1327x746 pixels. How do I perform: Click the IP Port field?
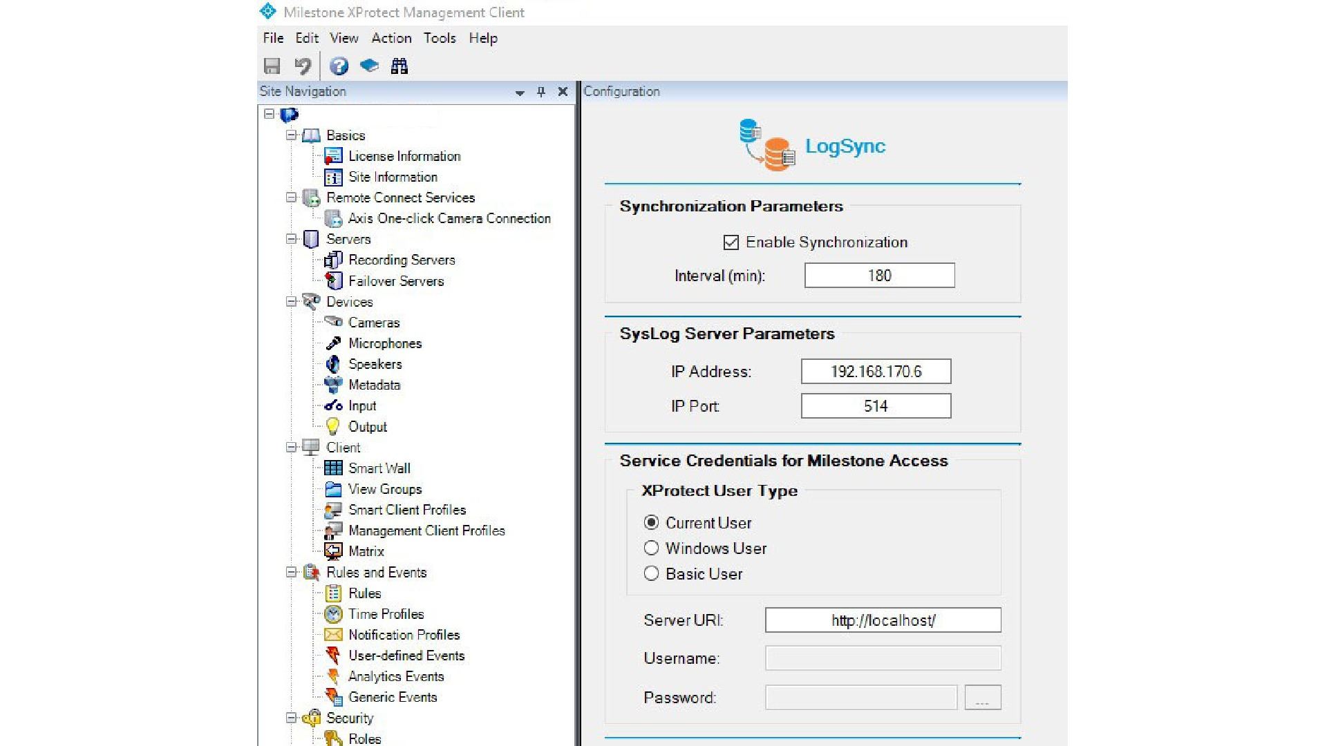876,406
